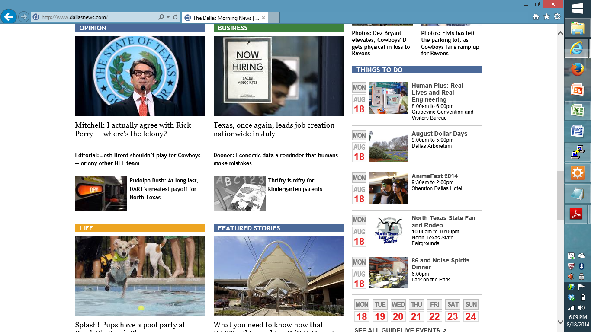Image resolution: width=591 pixels, height=332 pixels.
Task: Open 'Deener: Economic data a reminder' article
Action: click(x=276, y=159)
